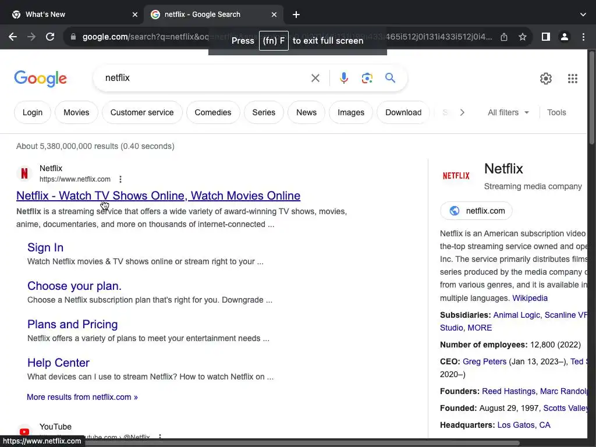Open Los Gatos, CA headquarters link
Screen dimensions: 596x447
pos(524,425)
